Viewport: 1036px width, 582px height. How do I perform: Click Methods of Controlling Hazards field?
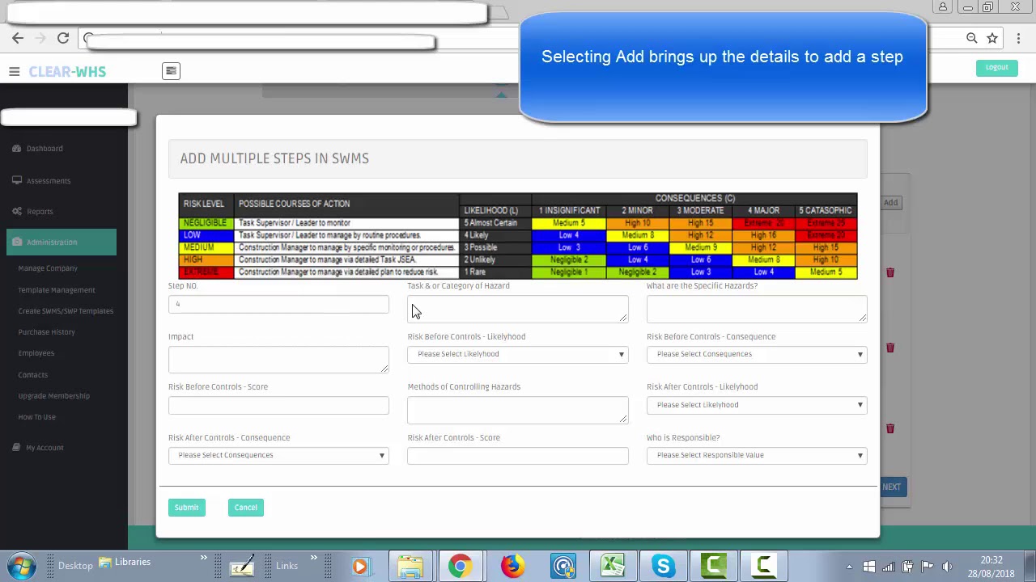pos(518,410)
